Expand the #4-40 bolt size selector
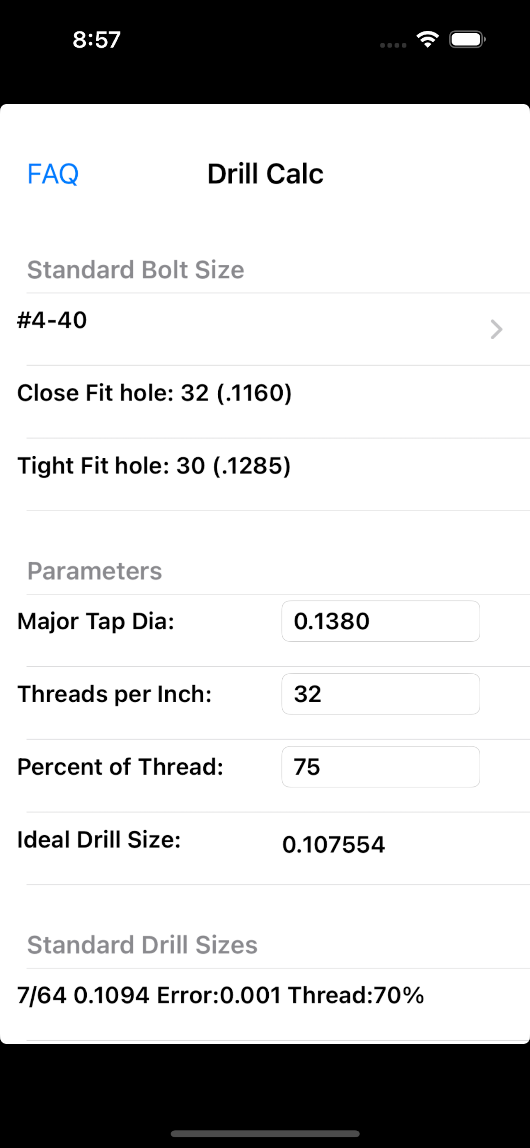 [x=265, y=330]
